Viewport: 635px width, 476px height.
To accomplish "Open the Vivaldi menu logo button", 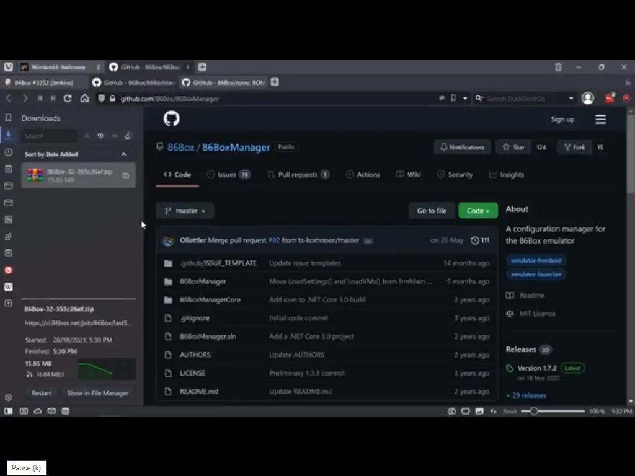I will [x=8, y=67].
